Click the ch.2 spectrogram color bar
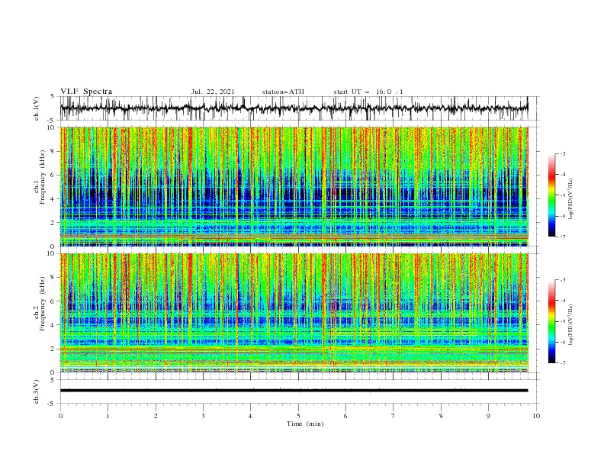 click(x=552, y=321)
